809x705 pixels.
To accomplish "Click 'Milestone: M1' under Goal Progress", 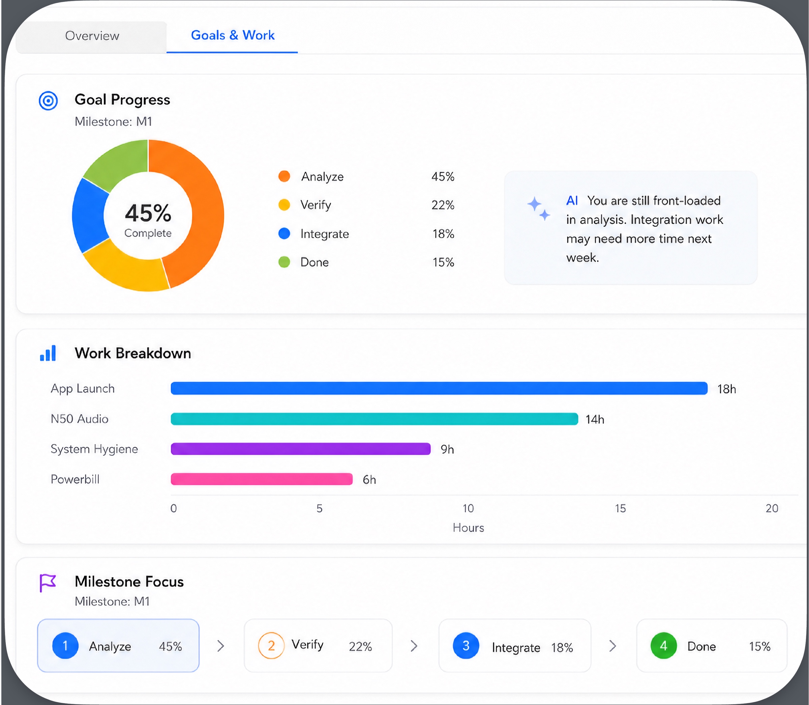I will 113,121.
